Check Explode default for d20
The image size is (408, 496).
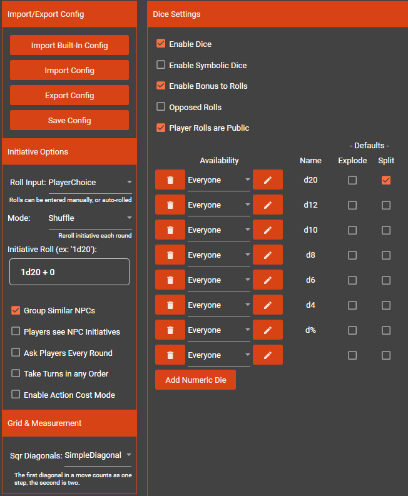pyautogui.click(x=352, y=180)
